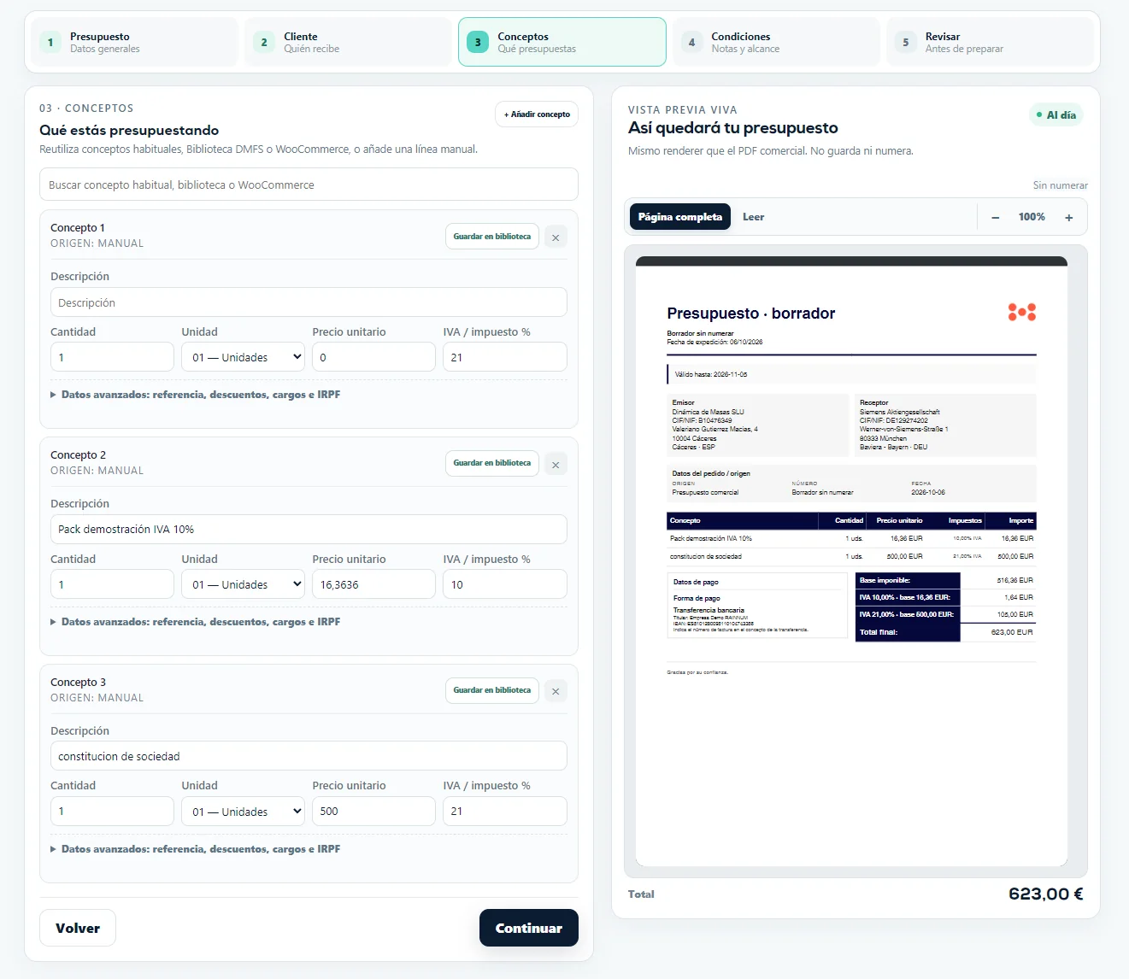Open the Unidad dropdown in Concepto 2
This screenshot has width=1129, height=979.
[243, 584]
